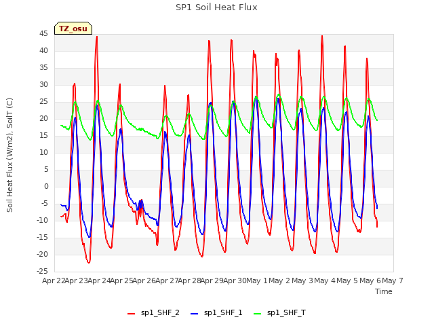434x326 pixels.
Task: Select the May 5 x-axis tick label
Action: tap(347, 280)
